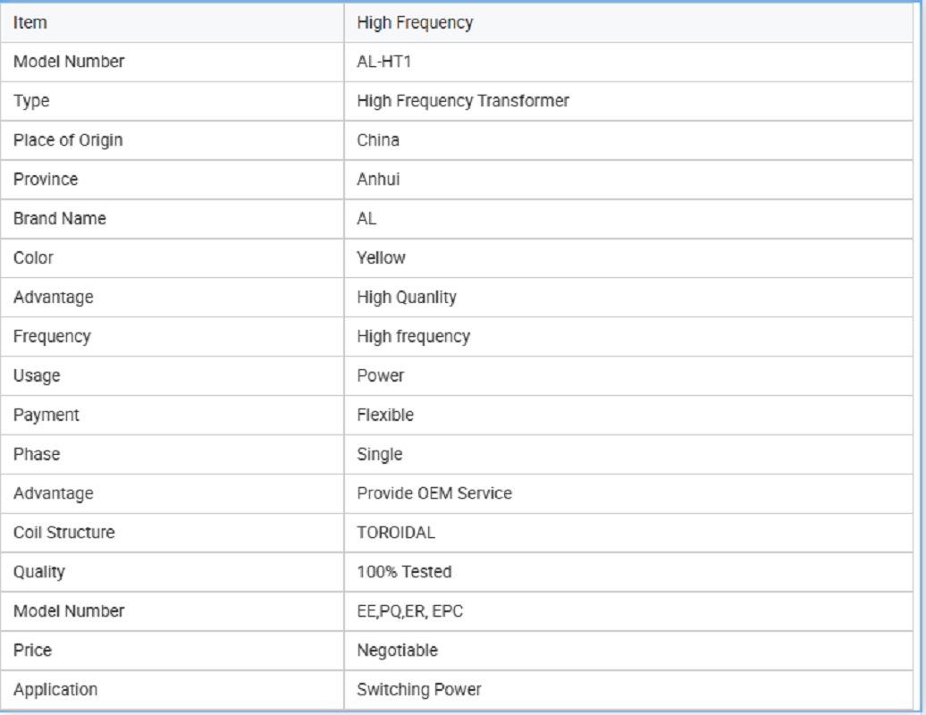Screen dimensions: 926x715
Task: Click the 'High Frequency Transformer' type value
Action: point(463,101)
